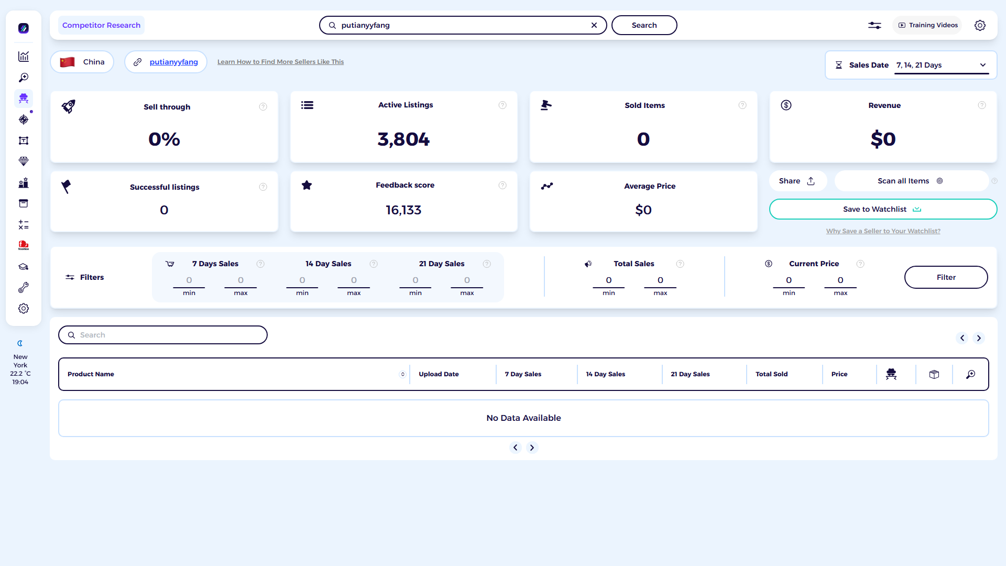
Task: Sort by Product Name column arrows
Action: pyautogui.click(x=402, y=374)
